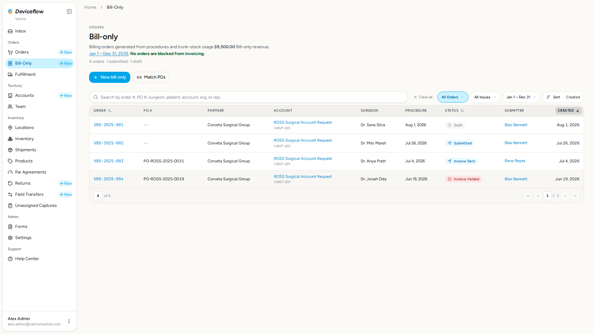Go to the next page arrow
594x334 pixels.
(565, 196)
